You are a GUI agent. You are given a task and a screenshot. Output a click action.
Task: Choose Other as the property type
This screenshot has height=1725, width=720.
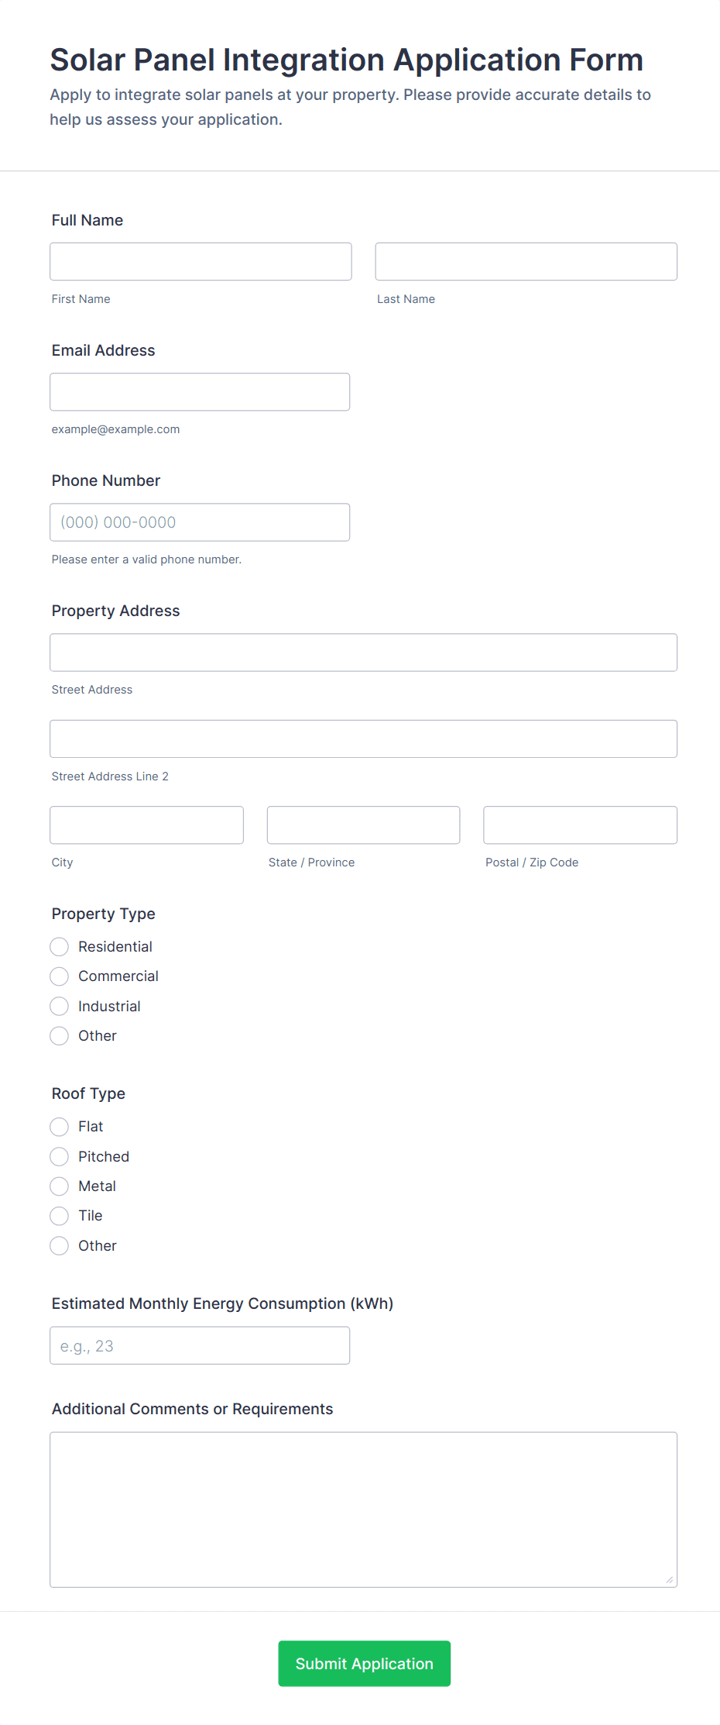coord(59,1035)
